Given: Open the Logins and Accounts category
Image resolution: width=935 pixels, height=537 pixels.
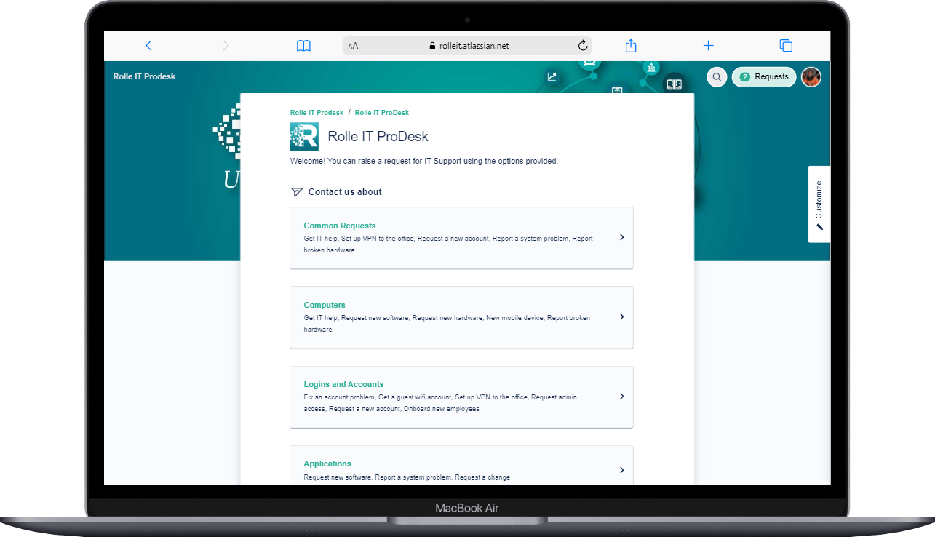Looking at the screenshot, I should 461,397.
